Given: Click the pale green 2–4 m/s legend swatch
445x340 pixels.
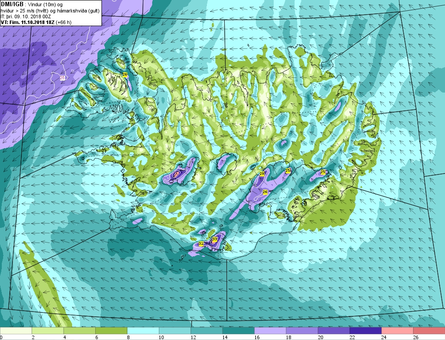Looking at the screenshot, I should (x=48, y=331).
